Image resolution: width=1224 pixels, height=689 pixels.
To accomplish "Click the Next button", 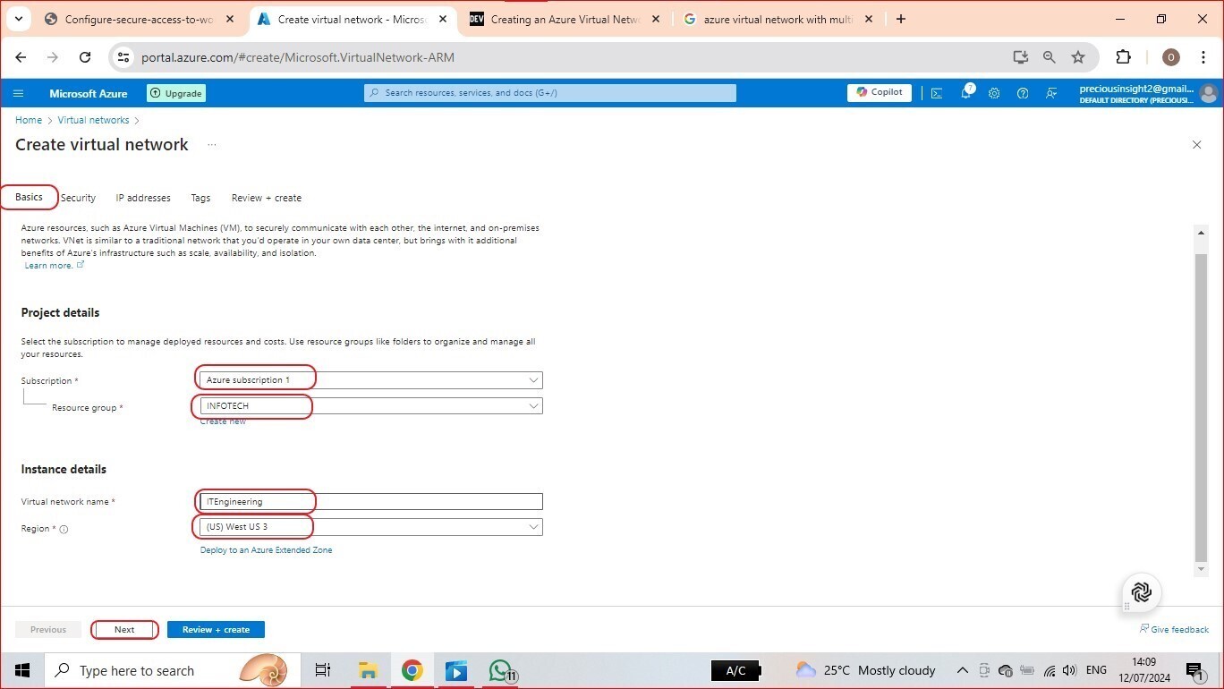I will [124, 630].
